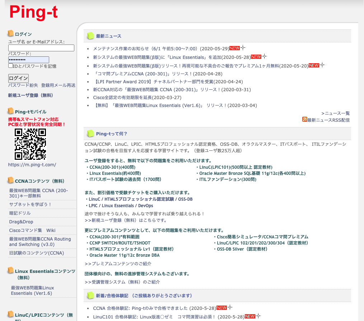This screenshot has height=321, width=364.
Task: Click the cube icon beside Linux Essentialsコンテンツ heading
Action: click(10, 270)
